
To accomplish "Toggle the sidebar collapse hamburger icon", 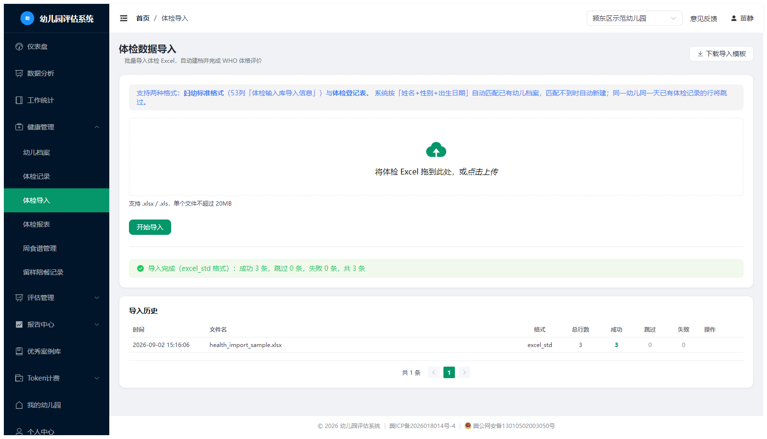I will (x=124, y=18).
